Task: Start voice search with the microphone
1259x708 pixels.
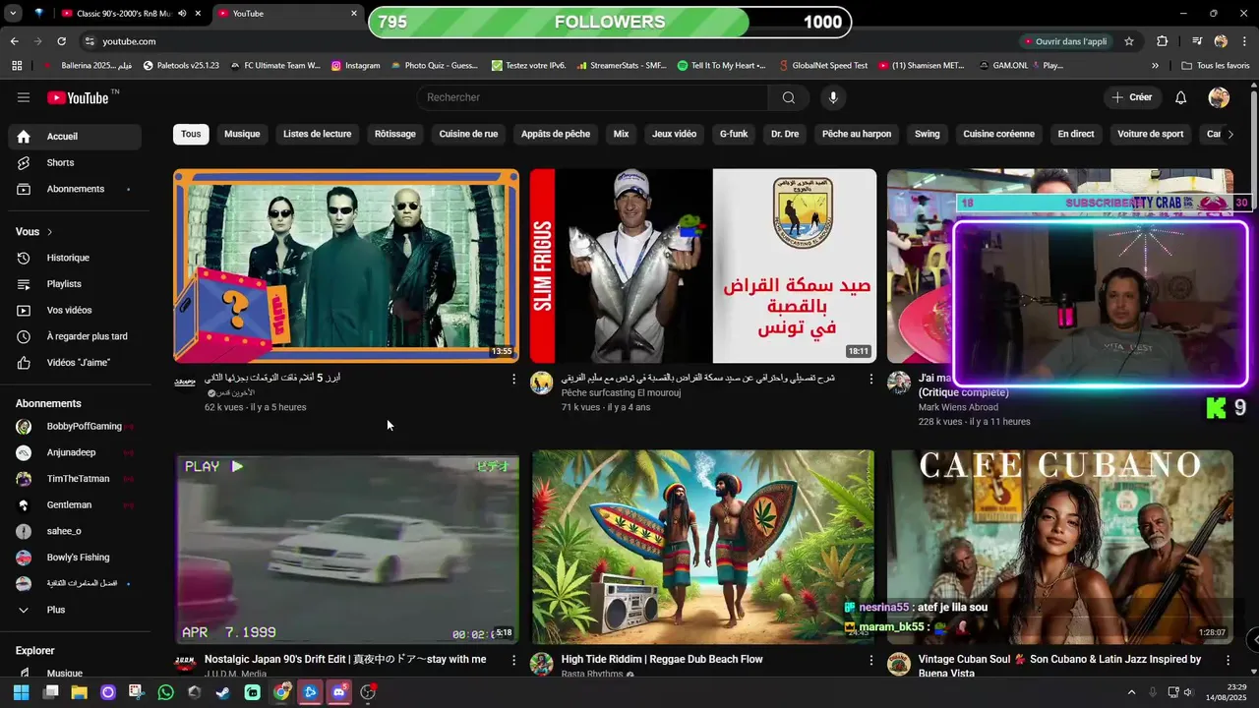Action: [x=833, y=97]
